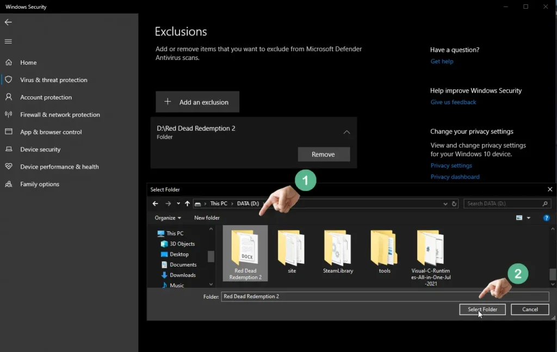Image resolution: width=557 pixels, height=352 pixels.
Task: Create a New folder in the dialog
Action: (x=207, y=218)
